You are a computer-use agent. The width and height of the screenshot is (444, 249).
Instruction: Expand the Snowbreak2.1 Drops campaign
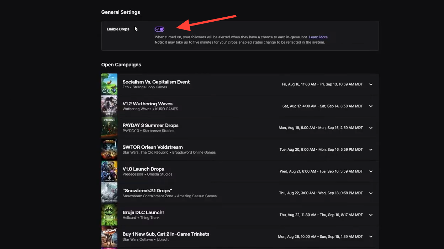pos(371,193)
